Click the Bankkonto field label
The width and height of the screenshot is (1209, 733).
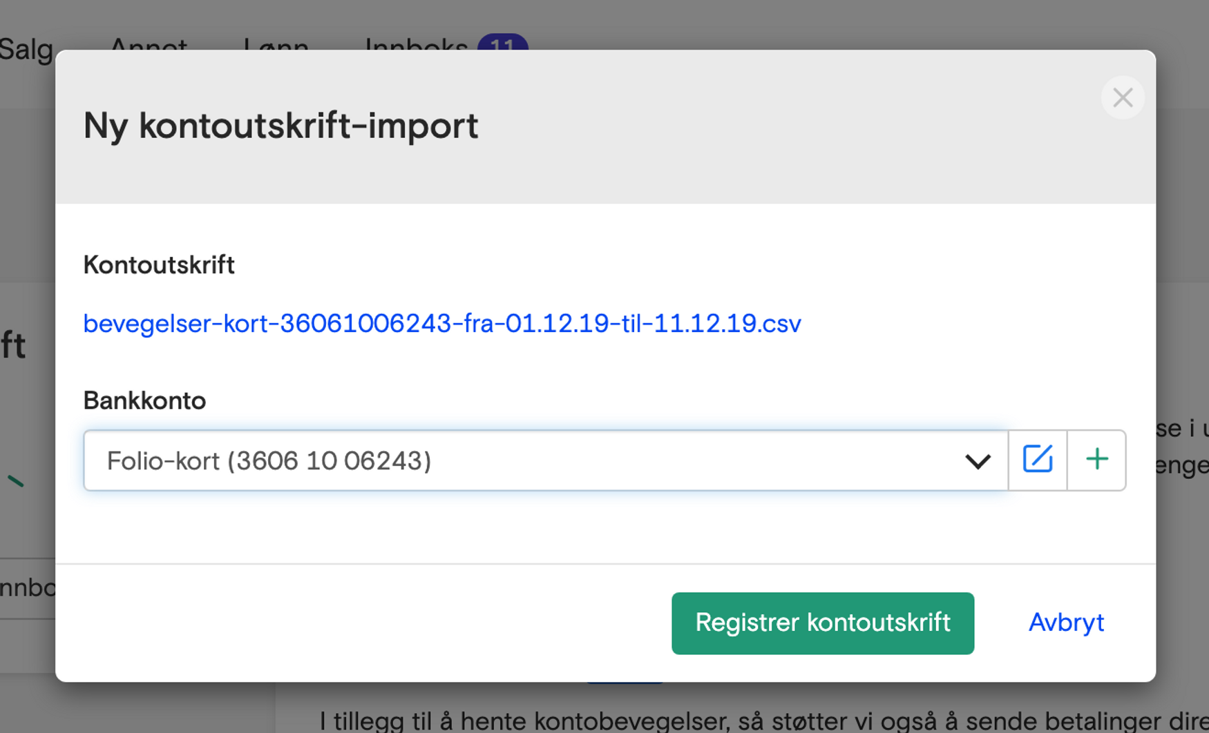pos(144,401)
